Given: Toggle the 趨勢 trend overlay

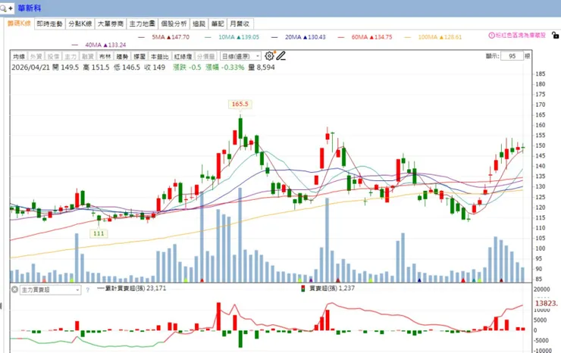Looking at the screenshot, I should [122, 57].
